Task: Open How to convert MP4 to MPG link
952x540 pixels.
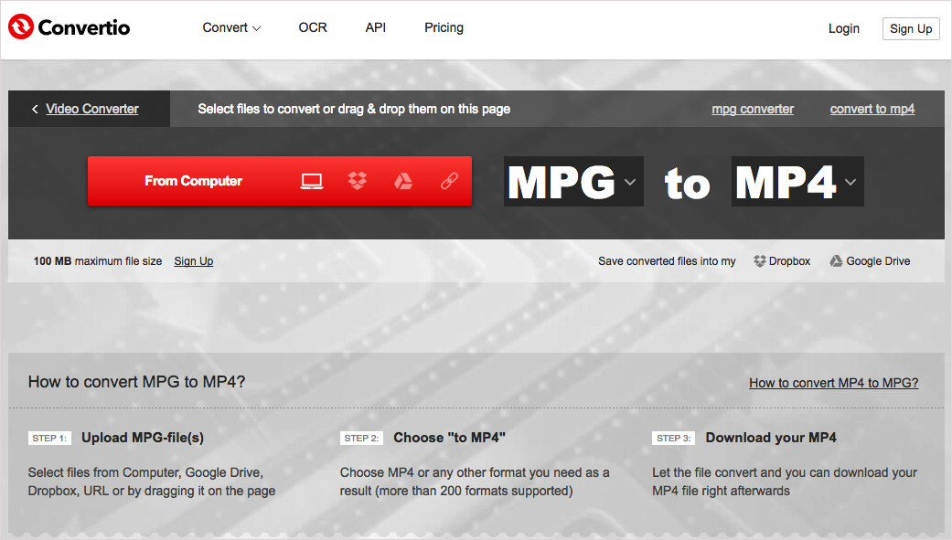Action: [834, 383]
